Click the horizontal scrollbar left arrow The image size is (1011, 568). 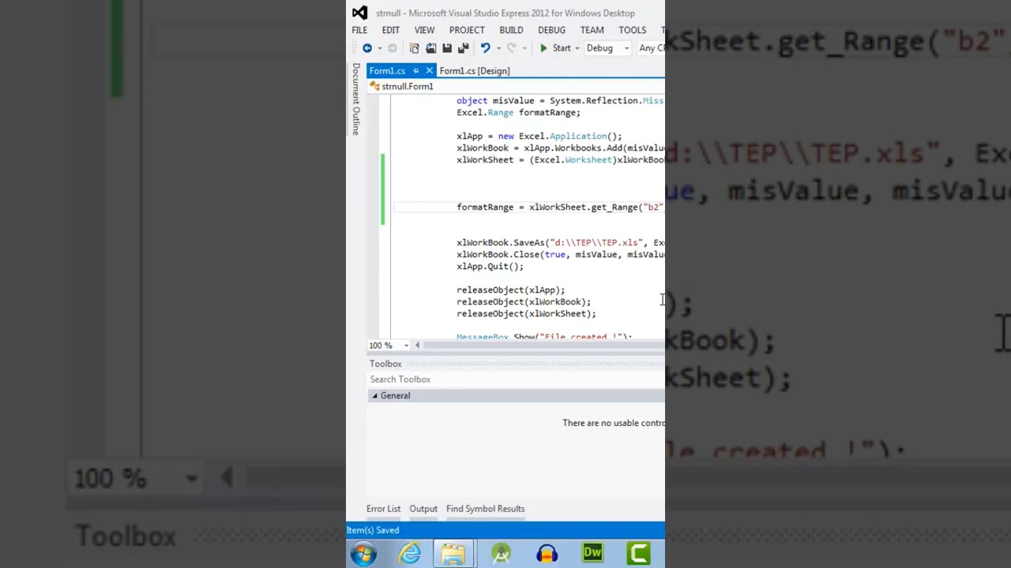[417, 346]
